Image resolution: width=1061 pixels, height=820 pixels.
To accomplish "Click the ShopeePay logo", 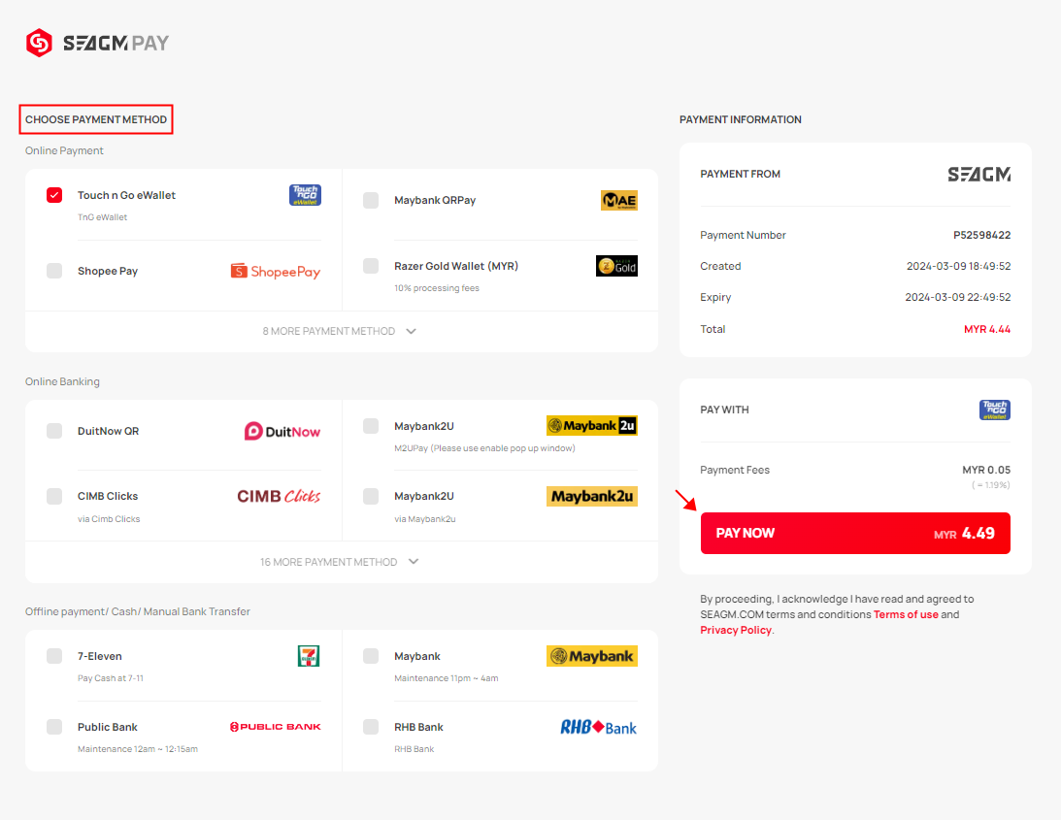I will 276,272.
